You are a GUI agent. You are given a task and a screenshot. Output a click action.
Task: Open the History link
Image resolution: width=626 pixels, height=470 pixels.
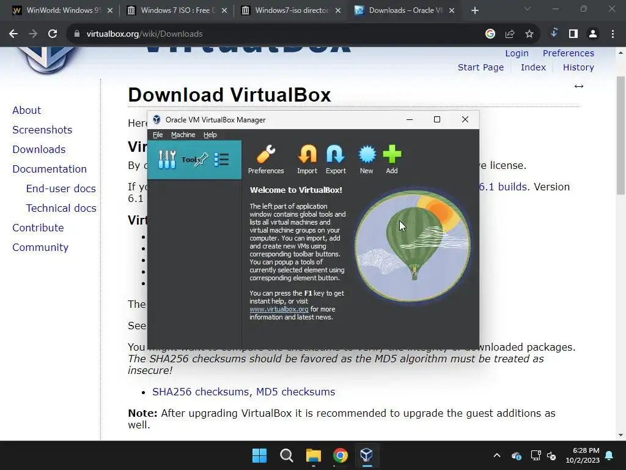click(x=578, y=67)
